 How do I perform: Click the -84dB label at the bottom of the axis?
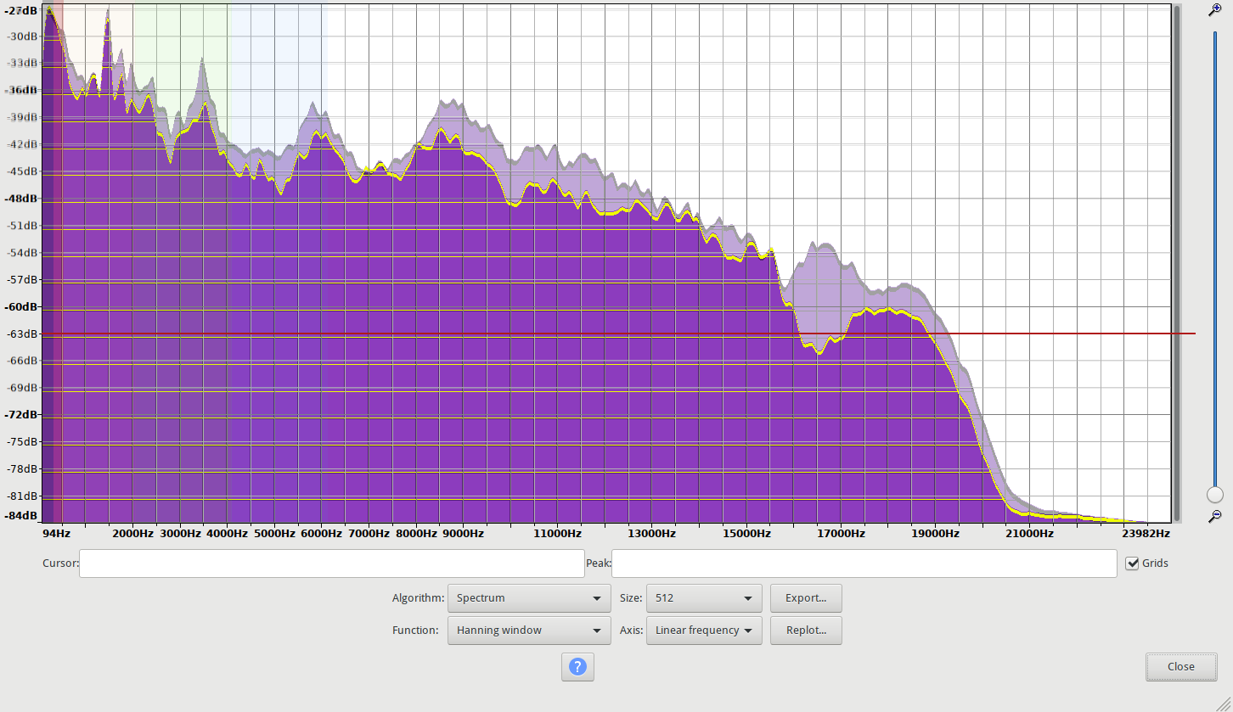click(x=21, y=516)
